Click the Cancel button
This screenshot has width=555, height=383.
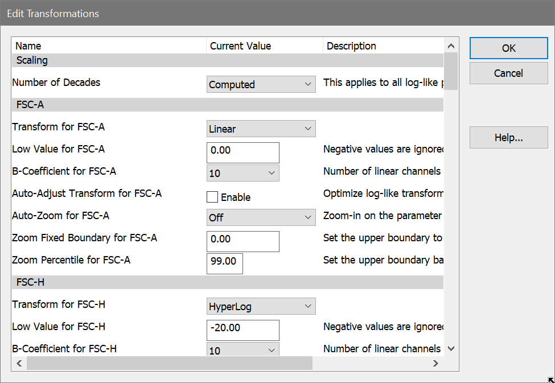508,73
